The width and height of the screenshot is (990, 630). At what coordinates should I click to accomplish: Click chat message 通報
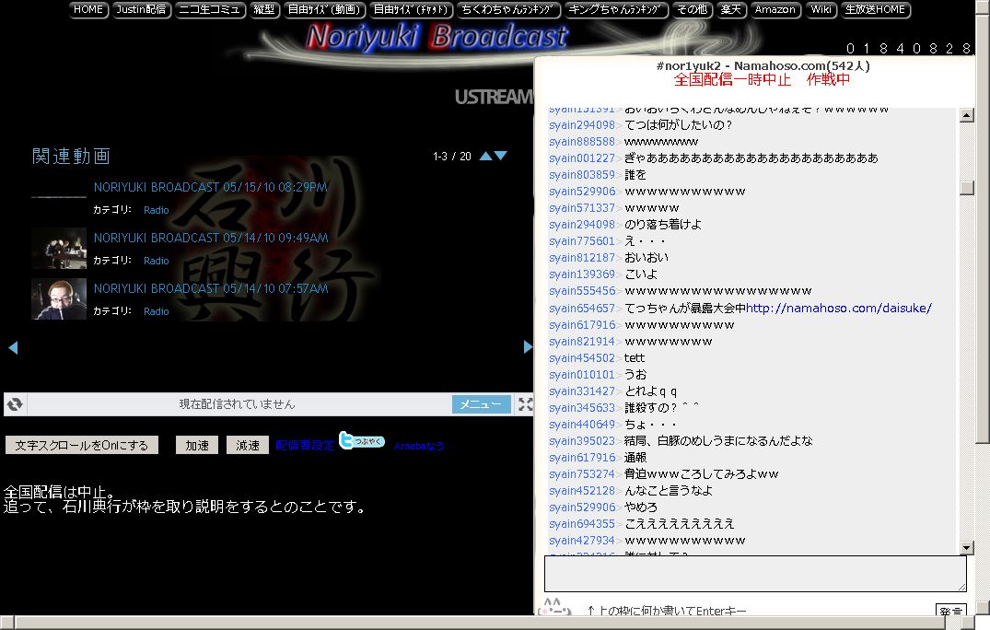click(x=635, y=457)
